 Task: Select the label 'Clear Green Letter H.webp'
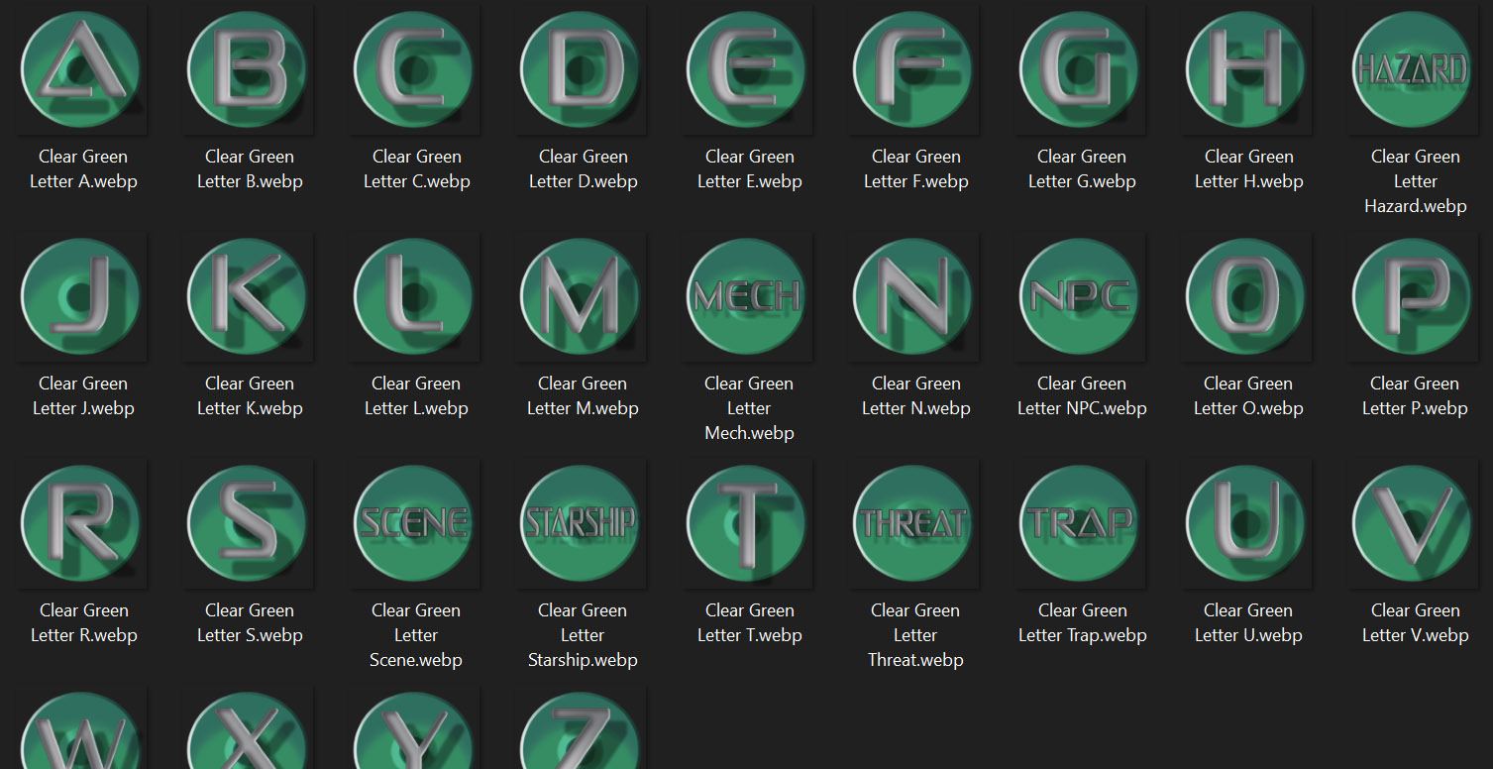(x=1248, y=168)
